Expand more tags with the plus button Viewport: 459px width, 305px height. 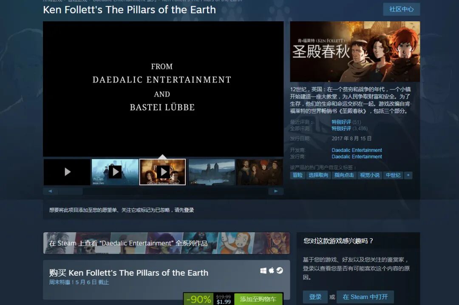click(x=408, y=175)
